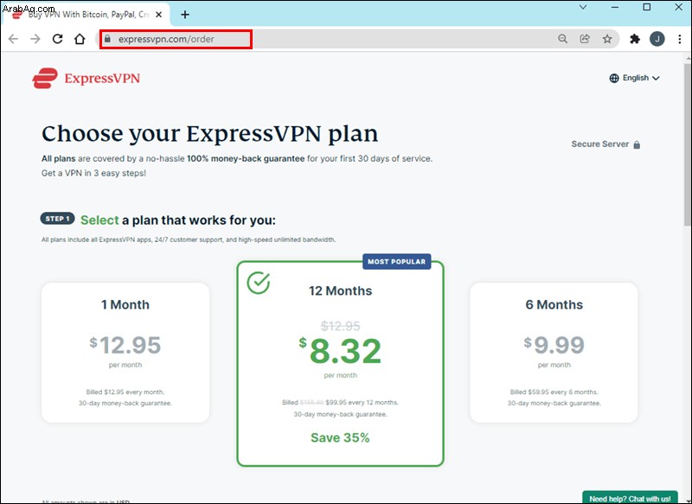Click the $8.32 price
Image resolution: width=692 pixels, height=504 pixels.
click(340, 350)
